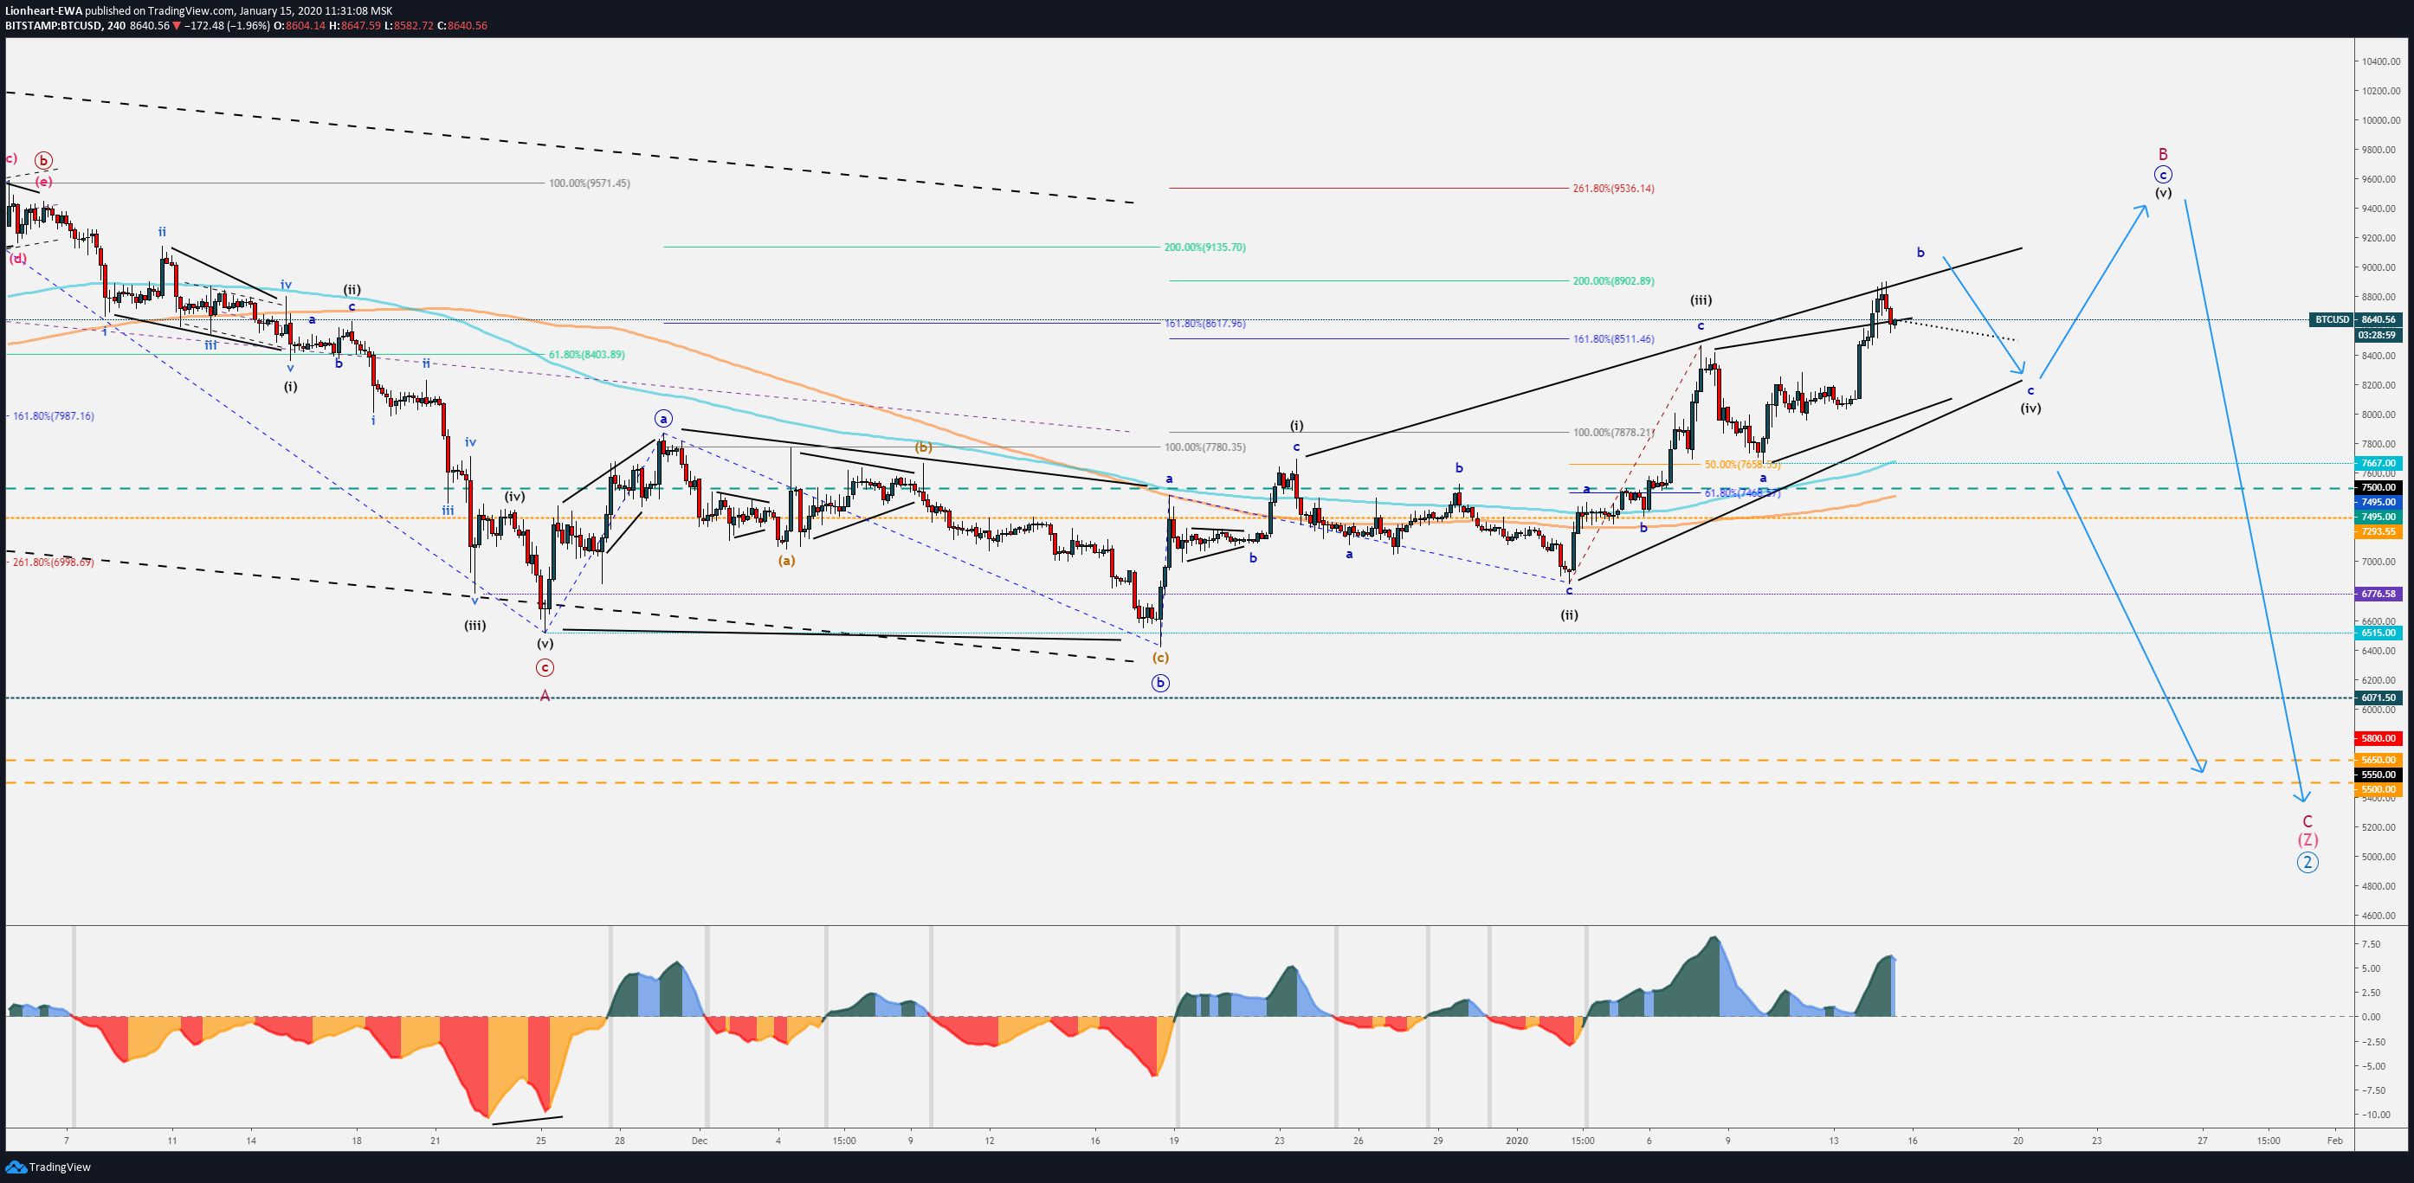This screenshot has width=2414, height=1183.
Task: Click the Dec label on the time axis
Action: [x=699, y=1141]
